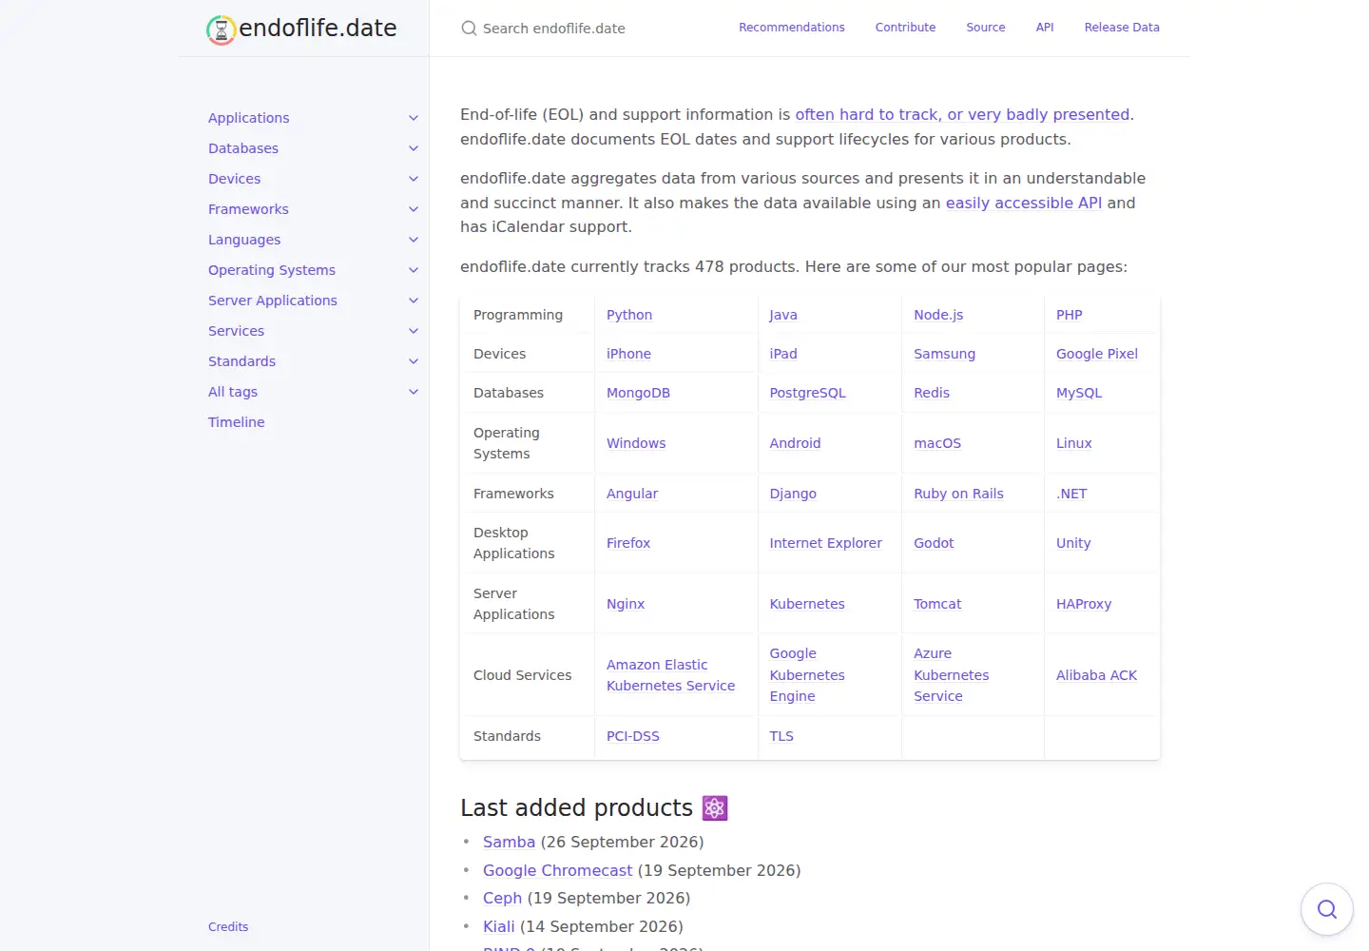Go to Source in top navigation

(x=985, y=28)
